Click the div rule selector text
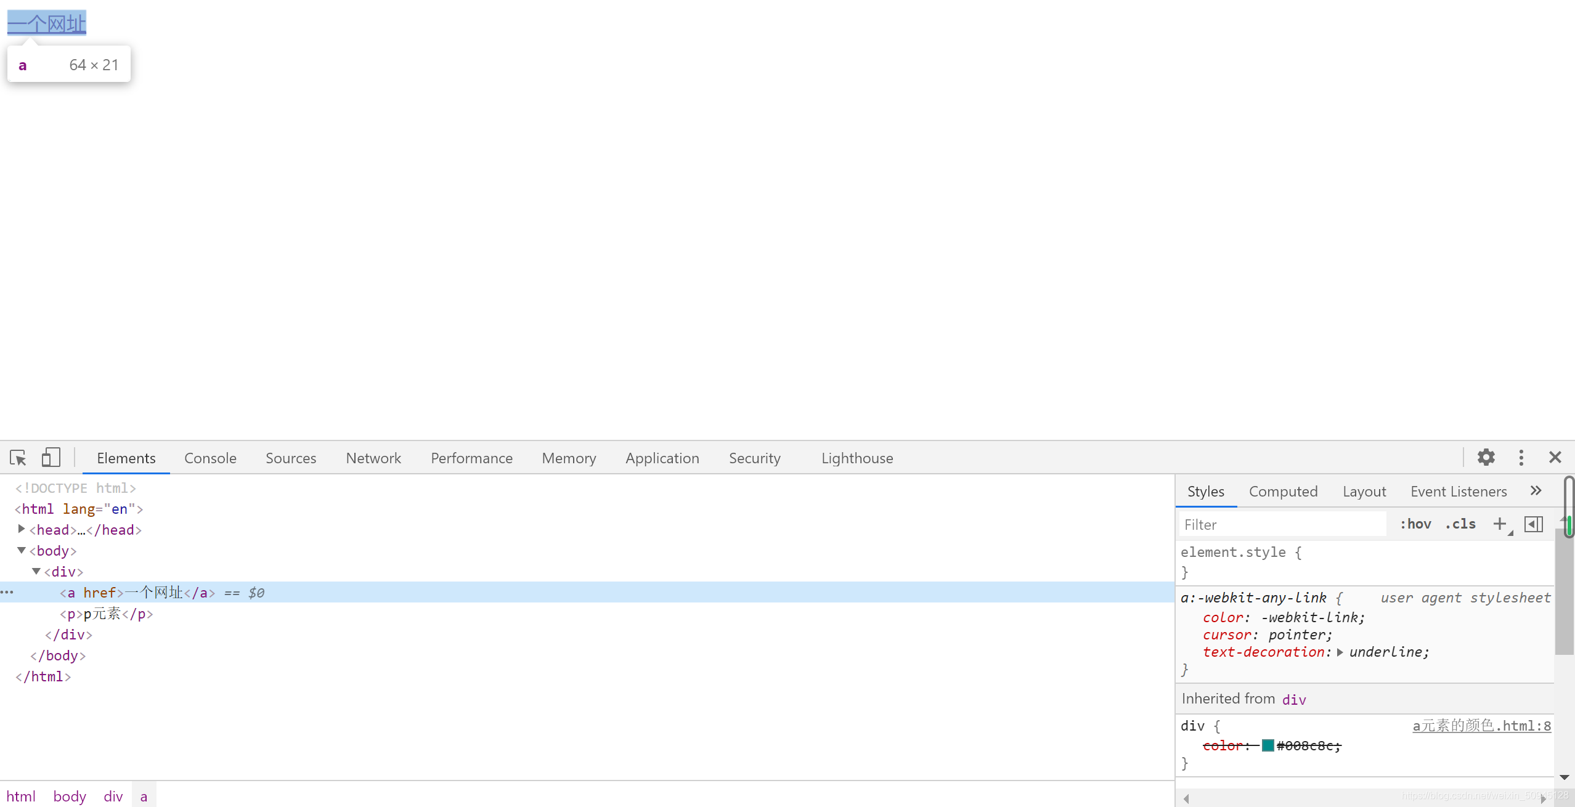 pos(1192,726)
